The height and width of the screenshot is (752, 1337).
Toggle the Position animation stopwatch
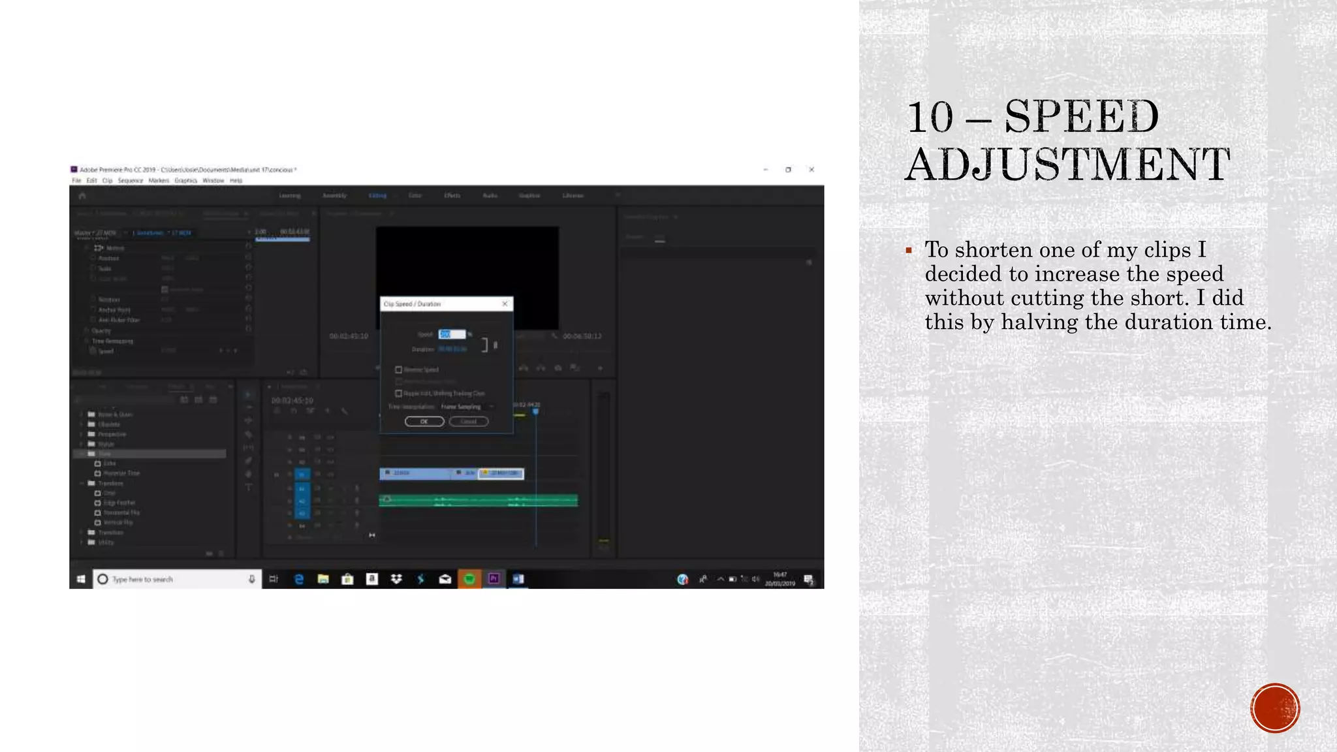93,258
